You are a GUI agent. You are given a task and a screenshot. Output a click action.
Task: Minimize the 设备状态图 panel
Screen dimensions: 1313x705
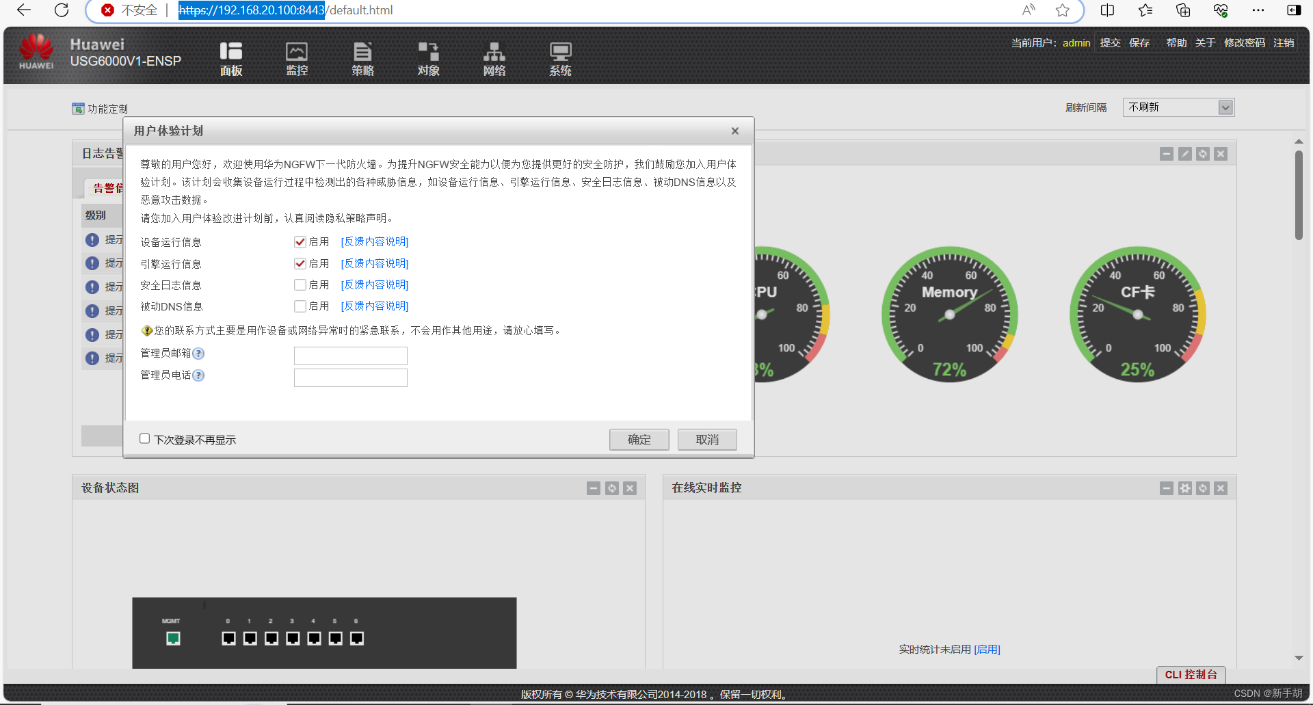pyautogui.click(x=594, y=488)
